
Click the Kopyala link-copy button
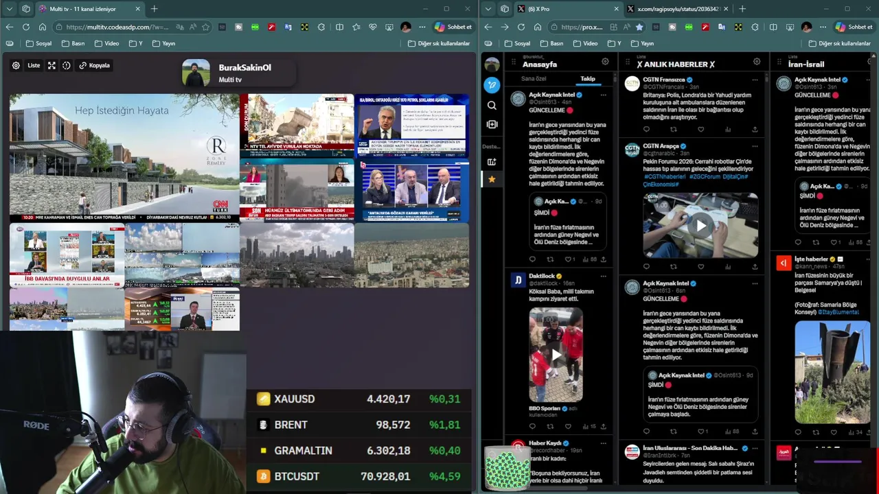pos(95,65)
